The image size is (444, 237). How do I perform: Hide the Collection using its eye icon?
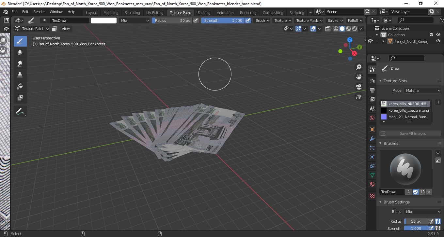438,35
